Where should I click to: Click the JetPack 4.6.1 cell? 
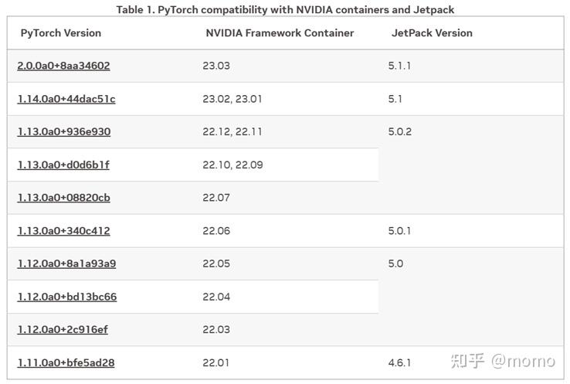pyautogui.click(x=399, y=362)
